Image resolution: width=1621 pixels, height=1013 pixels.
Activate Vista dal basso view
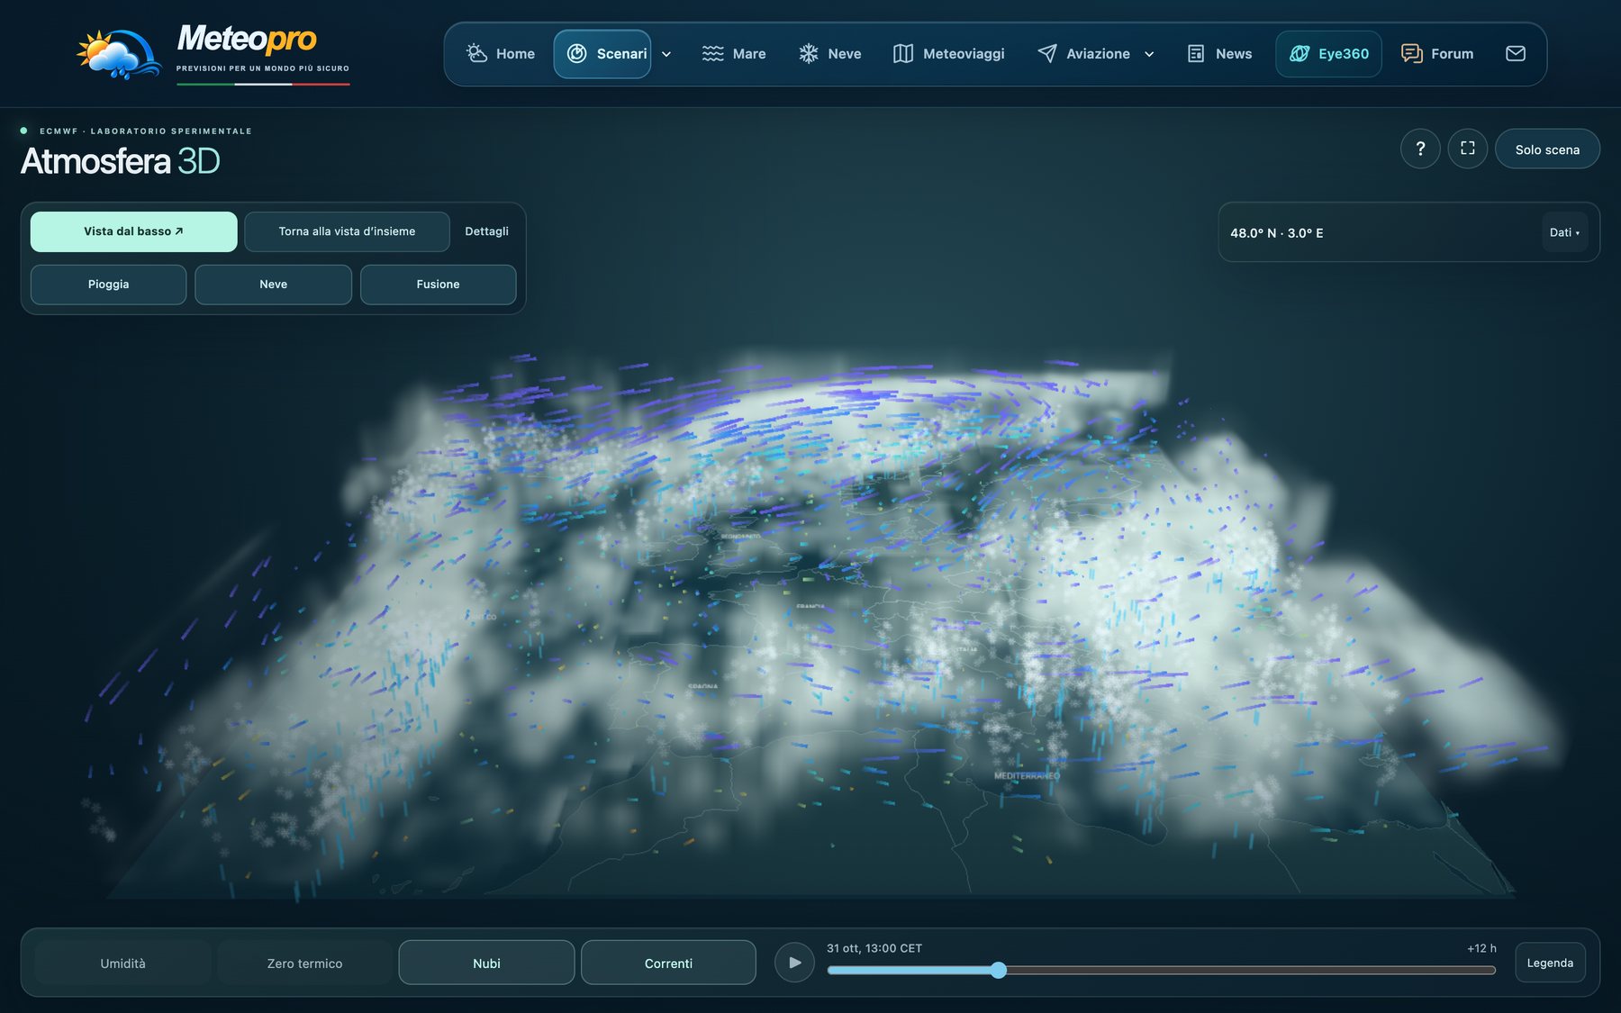click(x=134, y=231)
